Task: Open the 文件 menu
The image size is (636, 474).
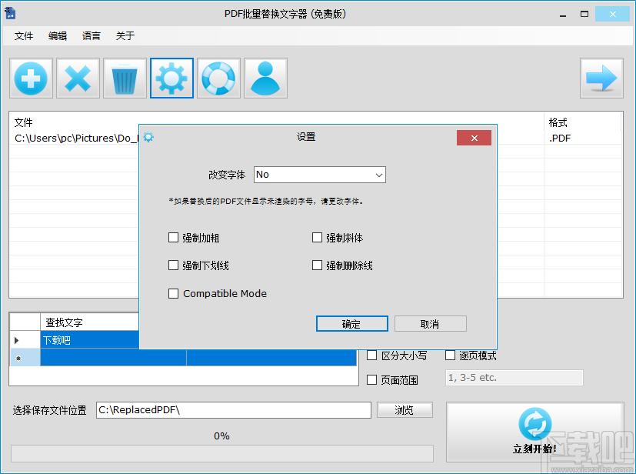Action: point(24,36)
